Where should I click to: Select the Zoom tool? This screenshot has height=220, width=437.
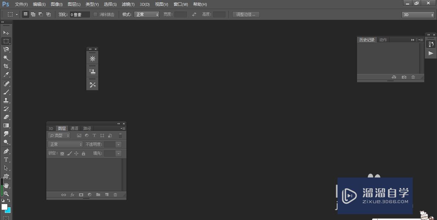point(6,193)
